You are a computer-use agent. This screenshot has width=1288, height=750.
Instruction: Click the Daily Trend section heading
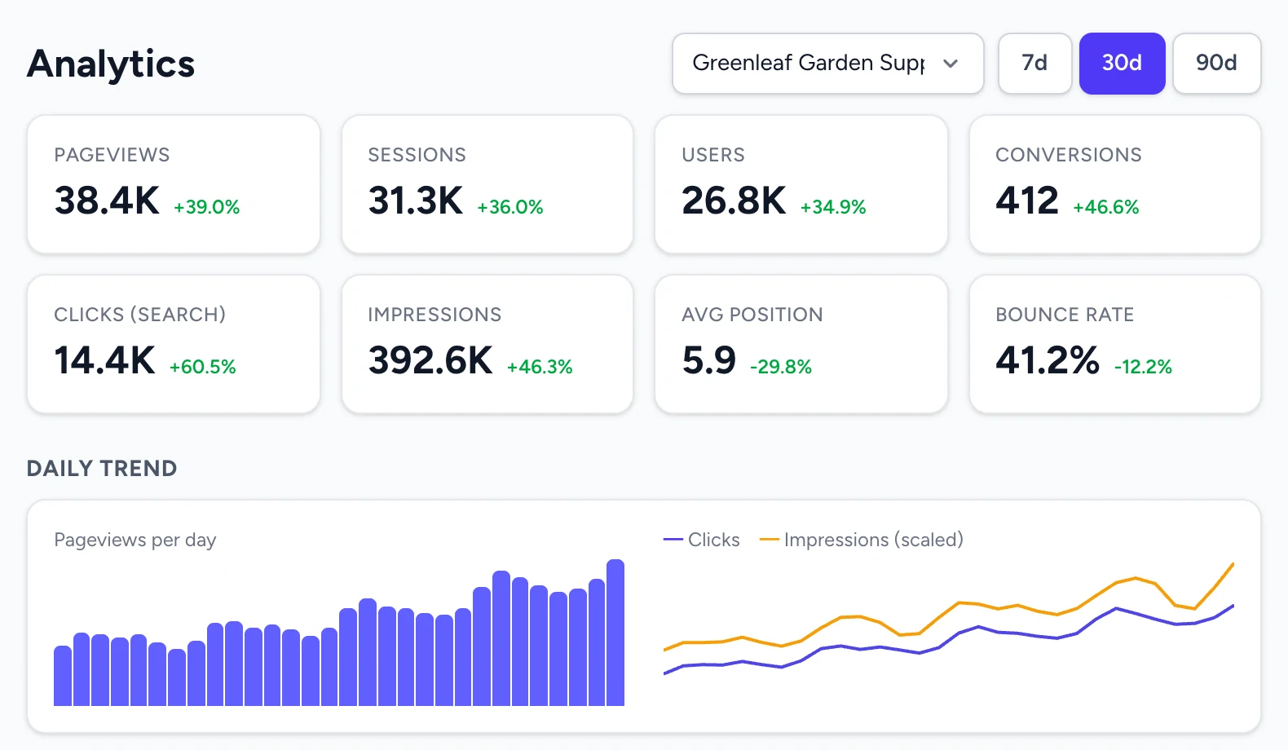click(102, 468)
